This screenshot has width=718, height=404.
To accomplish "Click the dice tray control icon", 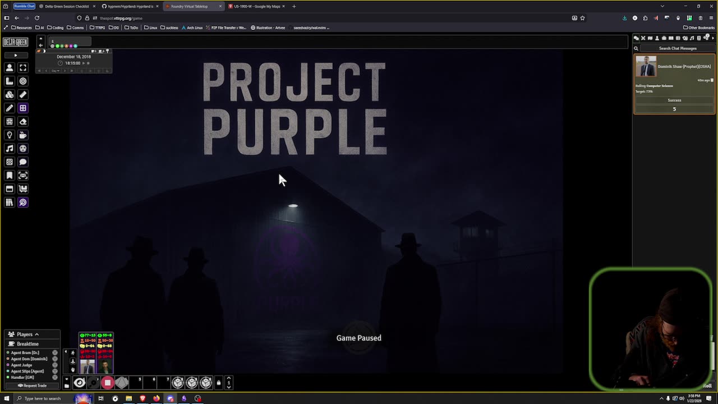I will pyautogui.click(x=10, y=162).
